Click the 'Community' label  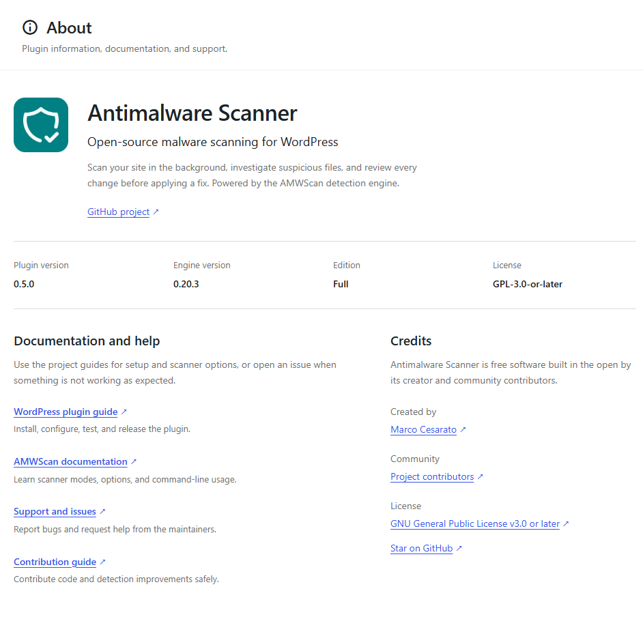(414, 459)
